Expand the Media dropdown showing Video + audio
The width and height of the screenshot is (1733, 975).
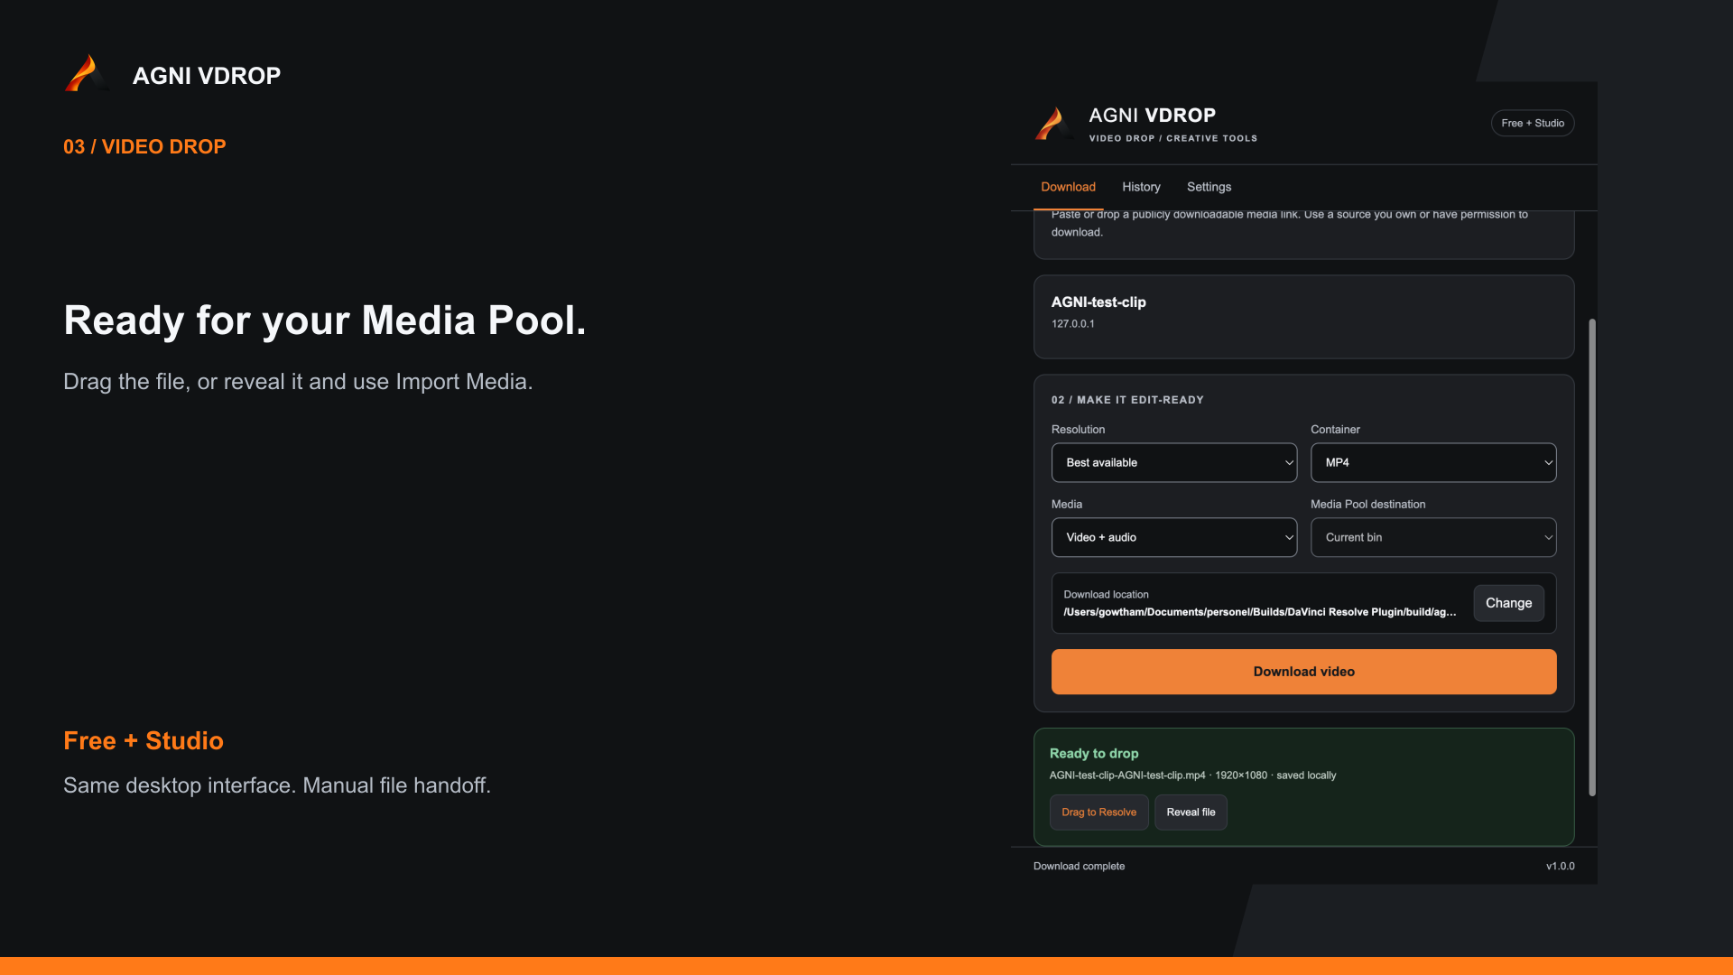click(x=1173, y=537)
